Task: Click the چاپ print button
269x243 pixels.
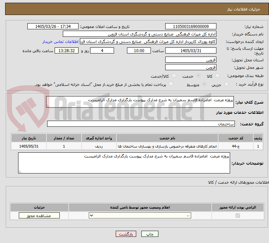Action: point(150,234)
